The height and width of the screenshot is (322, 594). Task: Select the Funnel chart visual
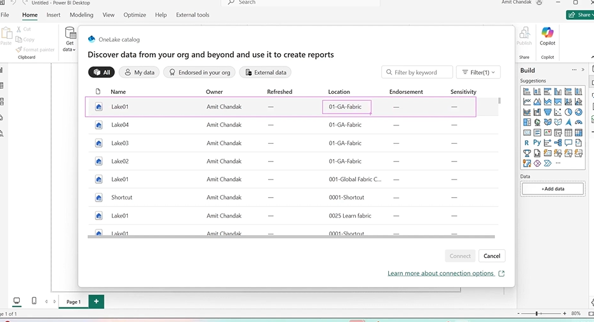548,112
